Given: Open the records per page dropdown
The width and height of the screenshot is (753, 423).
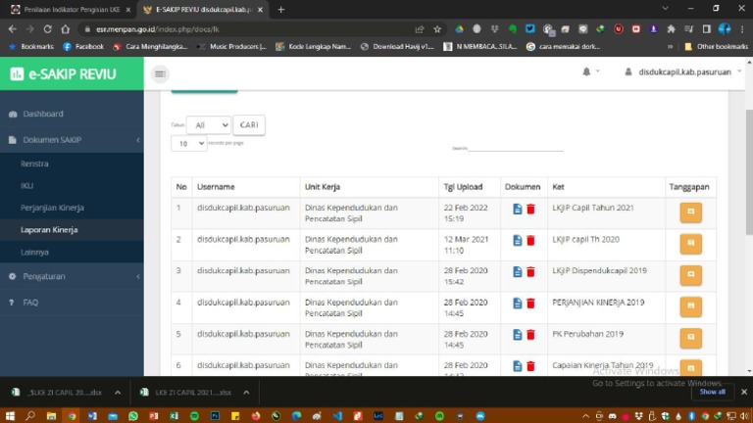Looking at the screenshot, I should click(x=188, y=143).
